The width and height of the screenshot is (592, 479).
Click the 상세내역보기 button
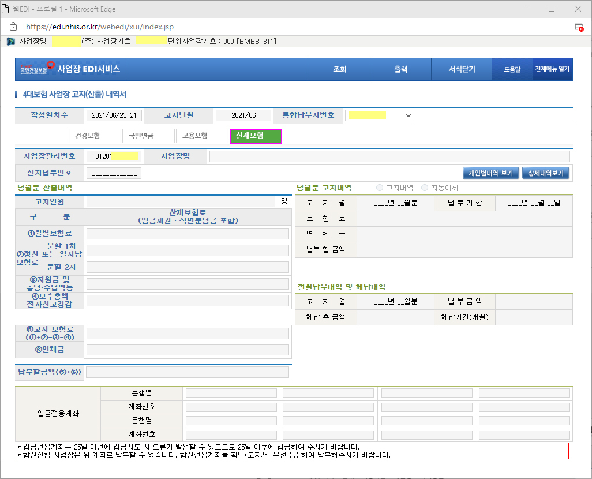(x=546, y=173)
